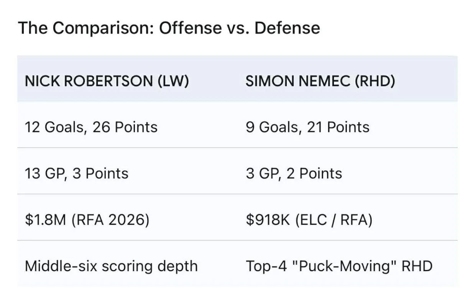Click the "(ELC / RFA)" contract note
475x306 pixels.
click(x=334, y=220)
